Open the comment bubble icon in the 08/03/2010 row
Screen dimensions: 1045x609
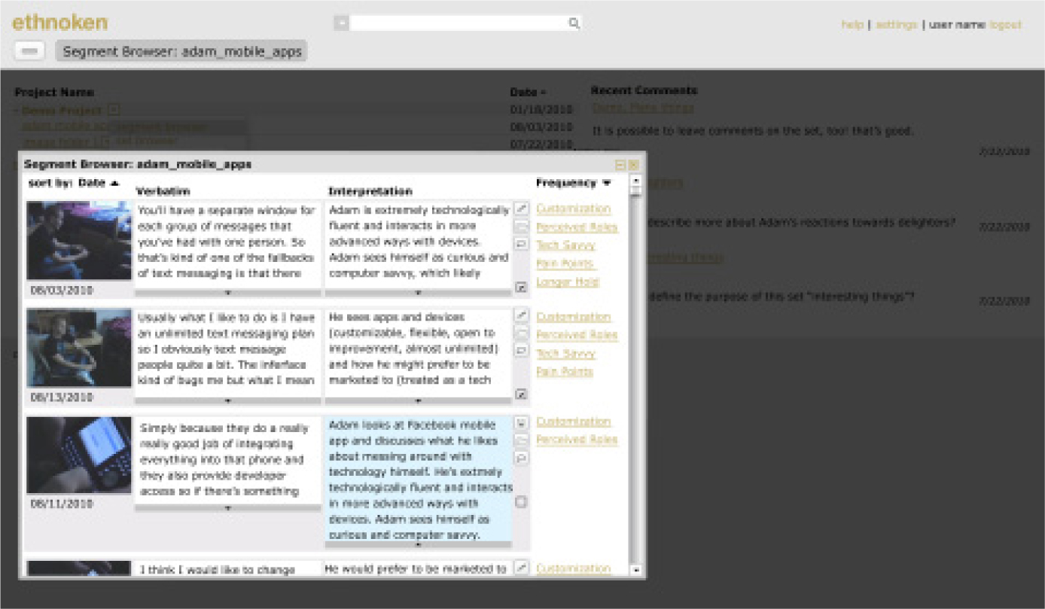(521, 244)
